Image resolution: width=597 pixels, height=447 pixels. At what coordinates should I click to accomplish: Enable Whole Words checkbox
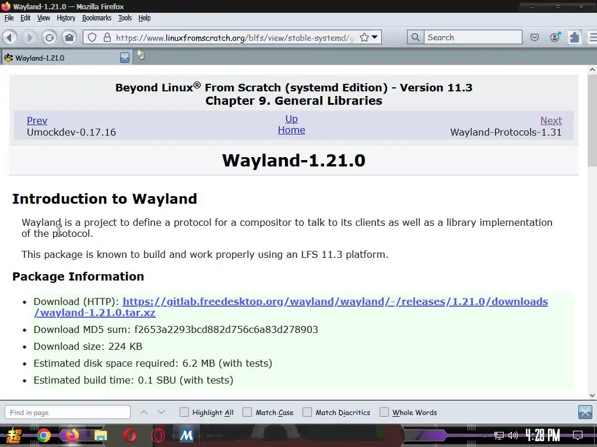click(x=384, y=412)
